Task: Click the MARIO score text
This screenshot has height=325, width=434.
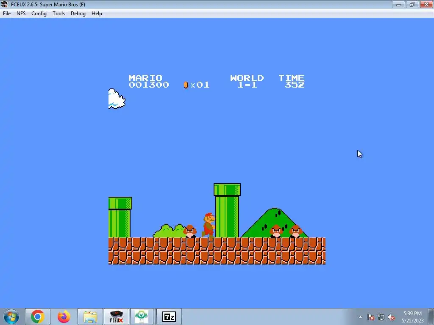Action: click(x=149, y=81)
